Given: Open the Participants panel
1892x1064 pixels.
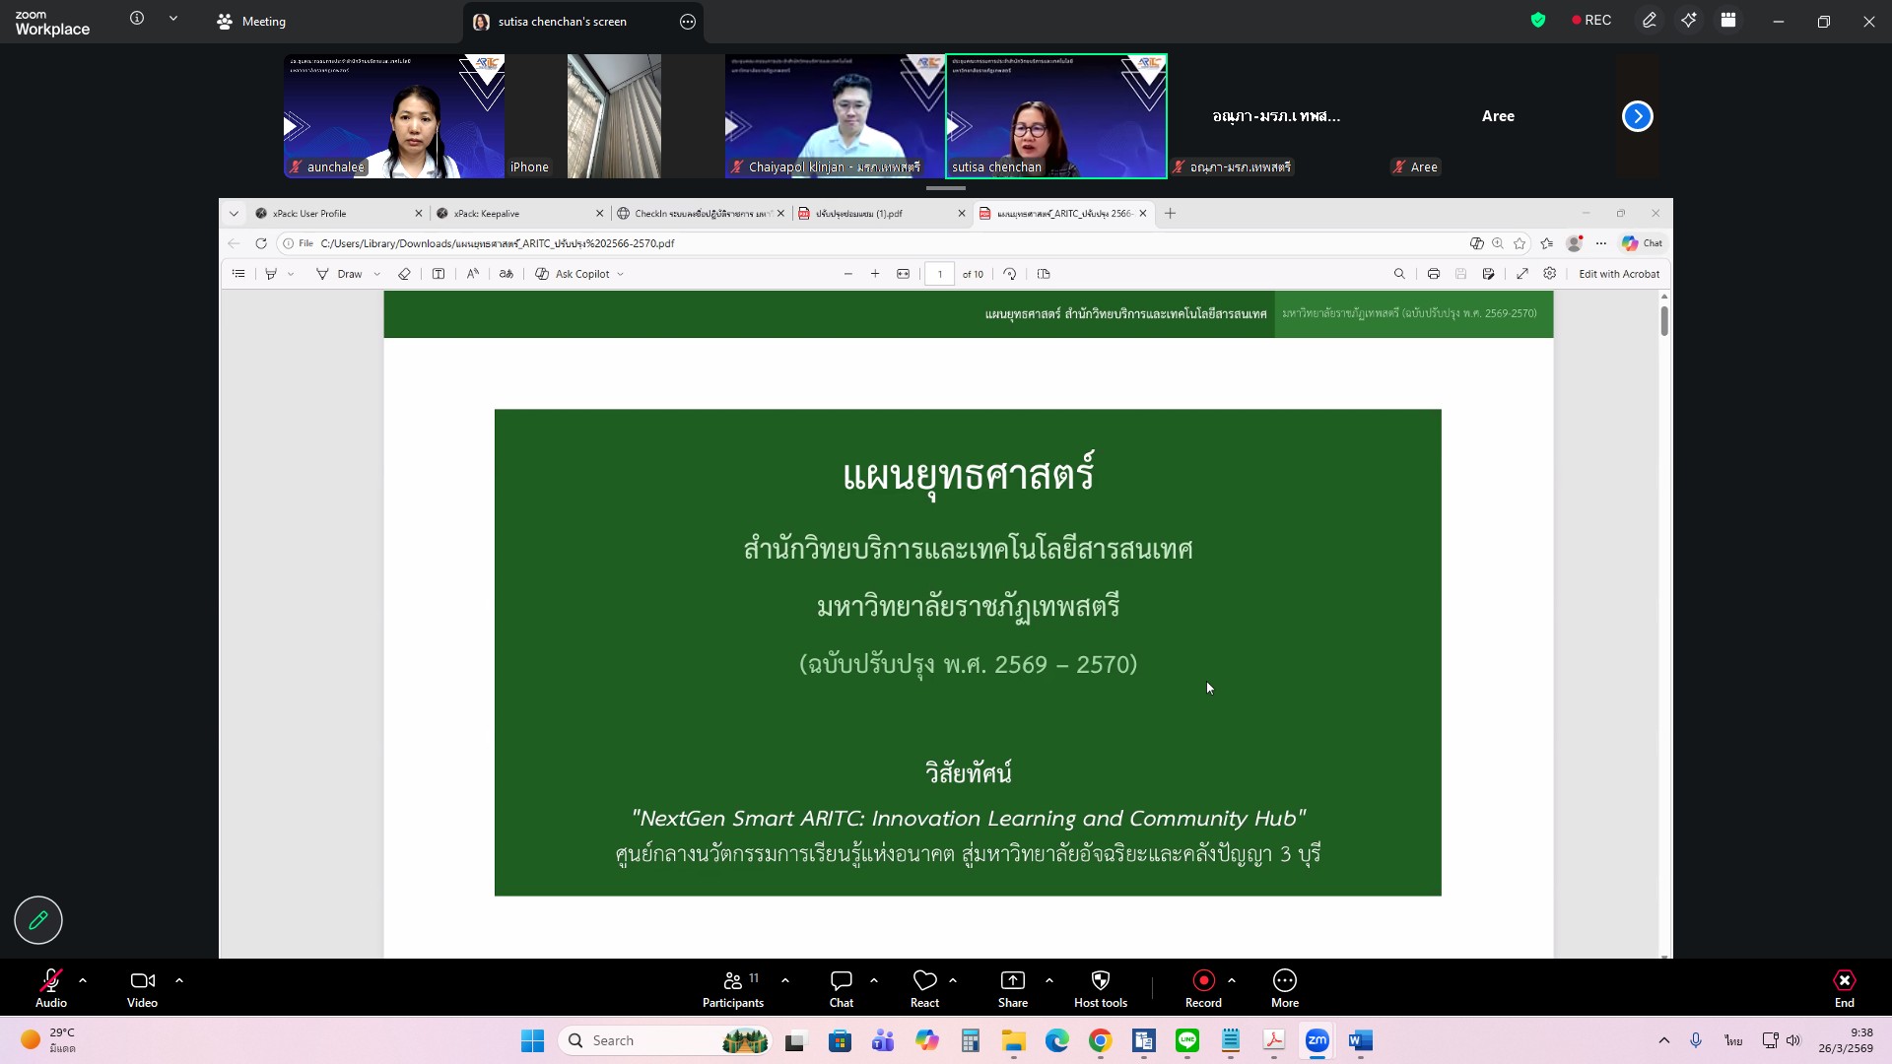Looking at the screenshot, I should pyautogui.click(x=732, y=988).
